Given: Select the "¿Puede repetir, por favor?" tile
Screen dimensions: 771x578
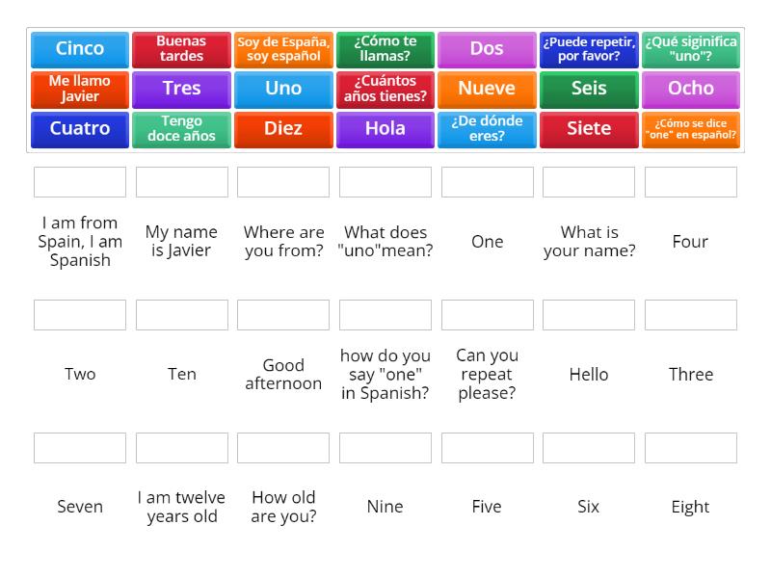Looking at the screenshot, I should [x=589, y=50].
